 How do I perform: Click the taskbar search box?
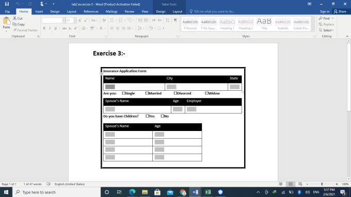point(56,192)
